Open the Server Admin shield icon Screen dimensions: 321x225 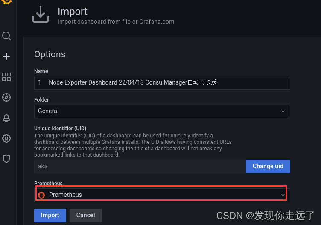coord(6,159)
